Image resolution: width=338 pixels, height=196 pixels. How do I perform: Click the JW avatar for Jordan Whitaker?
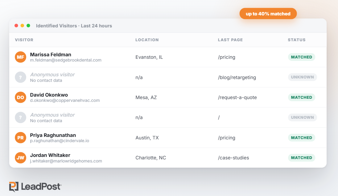pos(20,158)
